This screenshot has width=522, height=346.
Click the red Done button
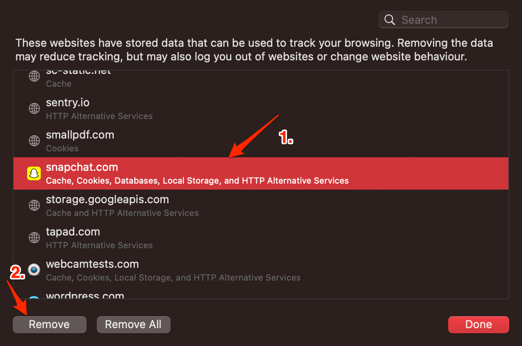(x=478, y=324)
